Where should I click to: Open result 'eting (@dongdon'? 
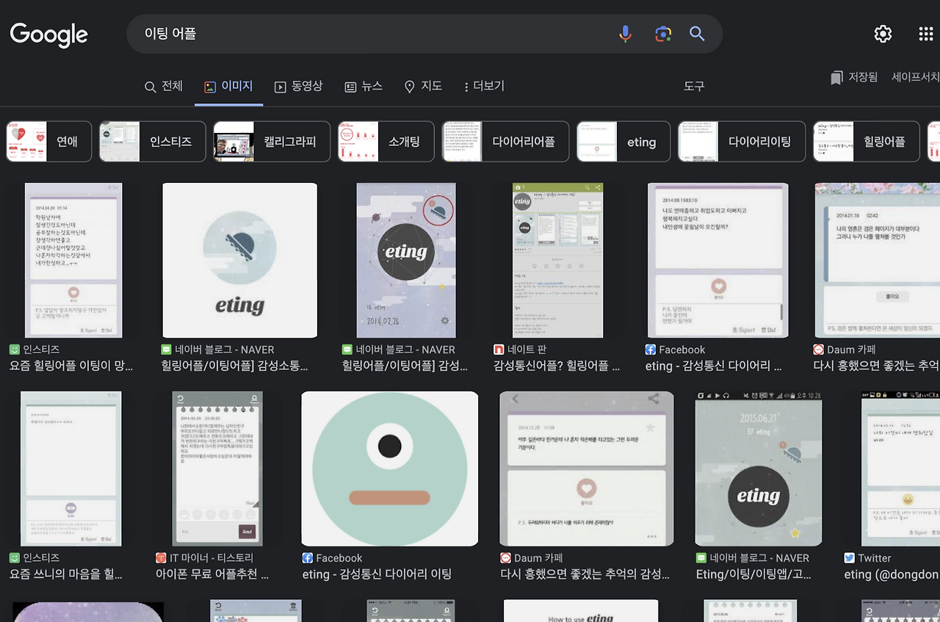(x=892, y=574)
